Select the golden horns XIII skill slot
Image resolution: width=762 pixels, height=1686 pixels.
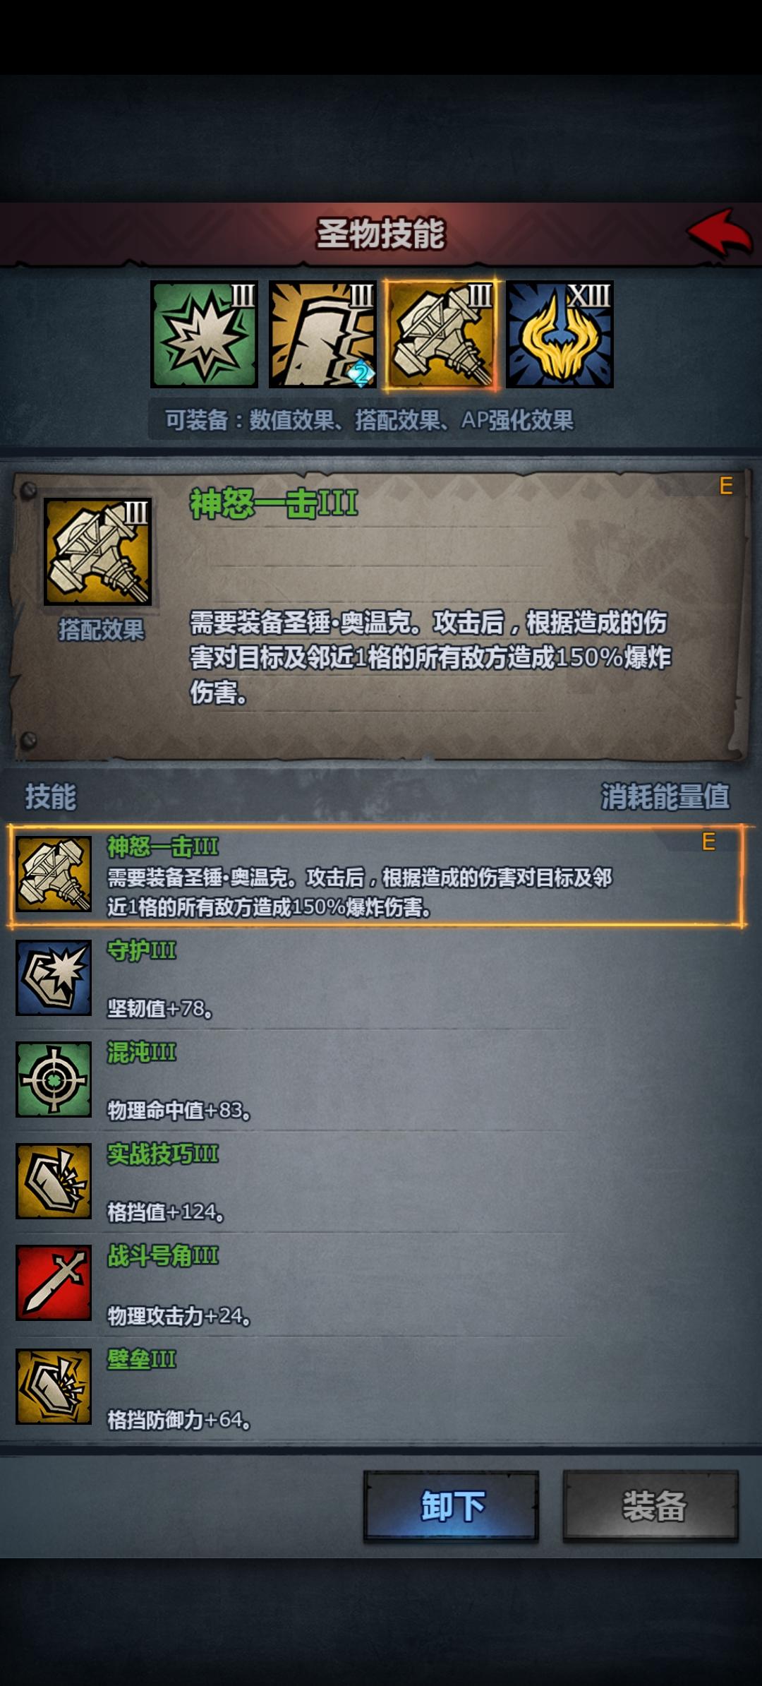(x=560, y=334)
